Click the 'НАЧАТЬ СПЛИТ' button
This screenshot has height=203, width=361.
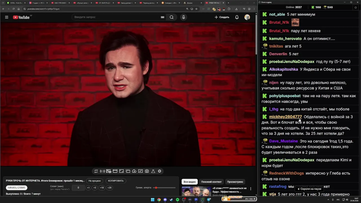click(17, 188)
